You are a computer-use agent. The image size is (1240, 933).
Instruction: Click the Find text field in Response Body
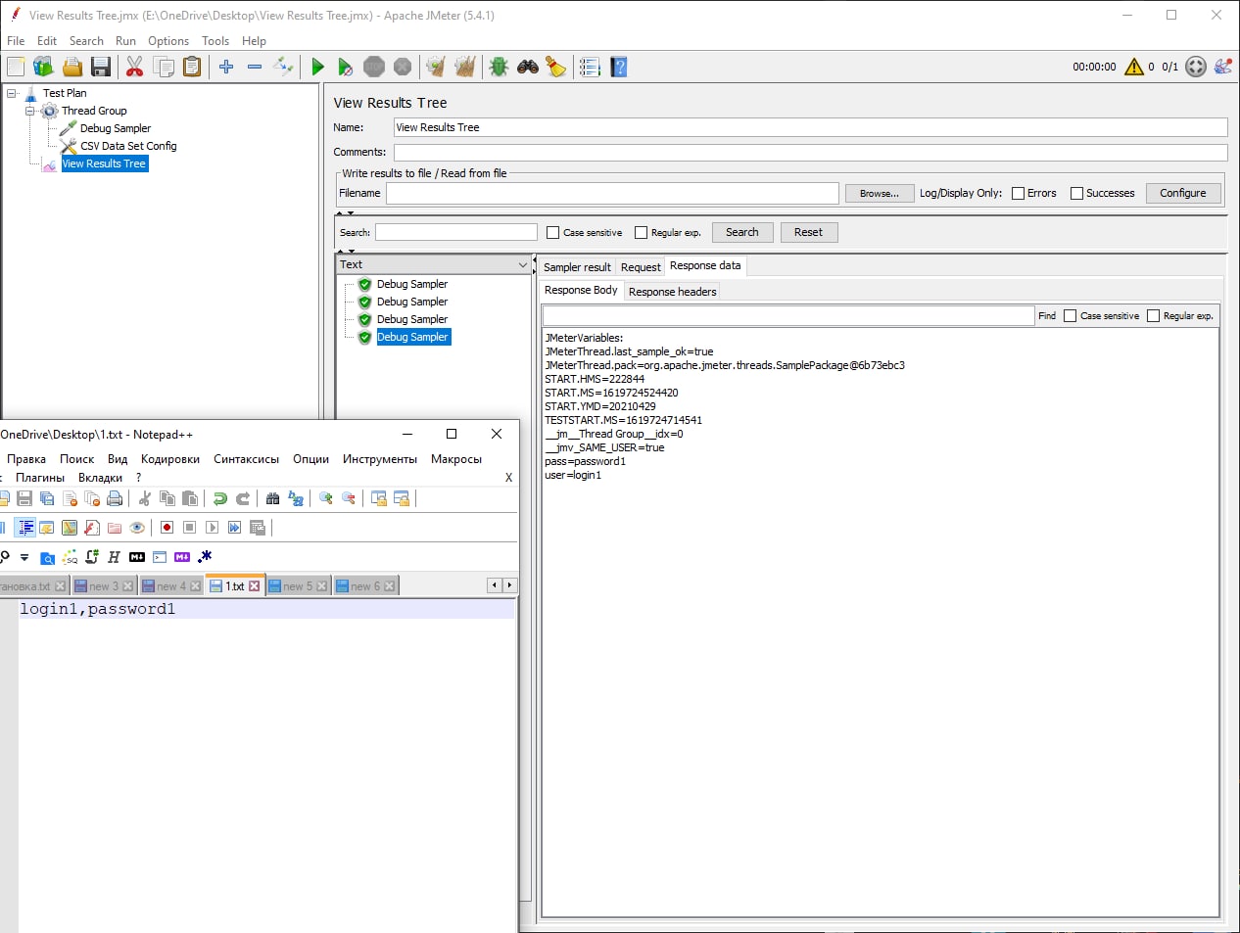point(788,315)
